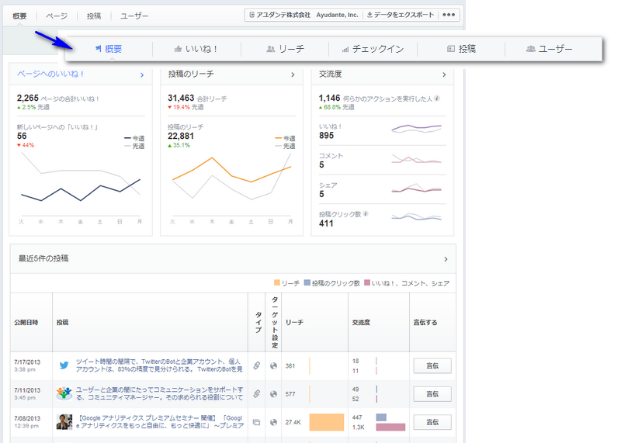Screen dimensions: 621x443
Task: Click the アユダンテ株式会社 page button
Action: pos(304,15)
